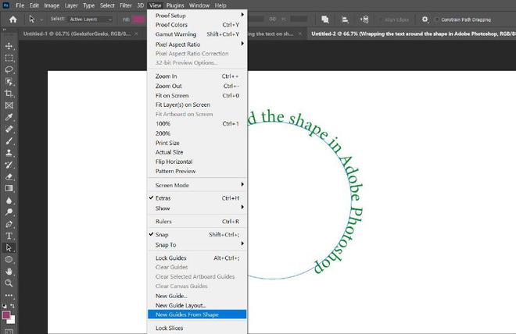Image resolution: width=516 pixels, height=334 pixels.
Task: Click the Home icon in options bar
Action: pyautogui.click(x=13, y=20)
